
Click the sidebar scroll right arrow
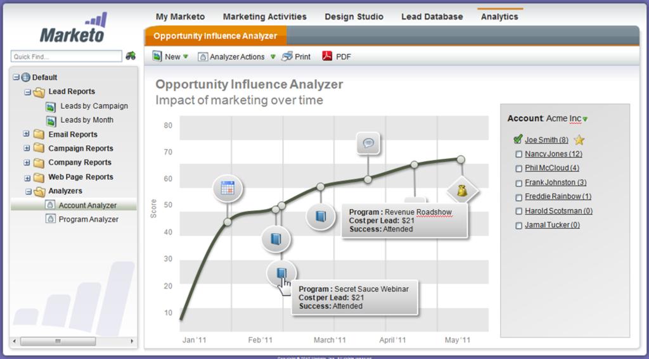(x=132, y=341)
